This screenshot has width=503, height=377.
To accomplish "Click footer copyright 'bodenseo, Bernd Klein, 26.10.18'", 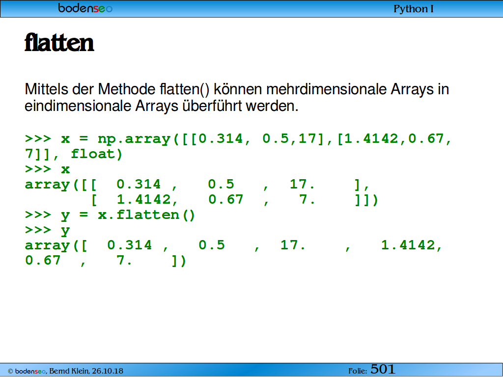I will [x=65, y=371].
